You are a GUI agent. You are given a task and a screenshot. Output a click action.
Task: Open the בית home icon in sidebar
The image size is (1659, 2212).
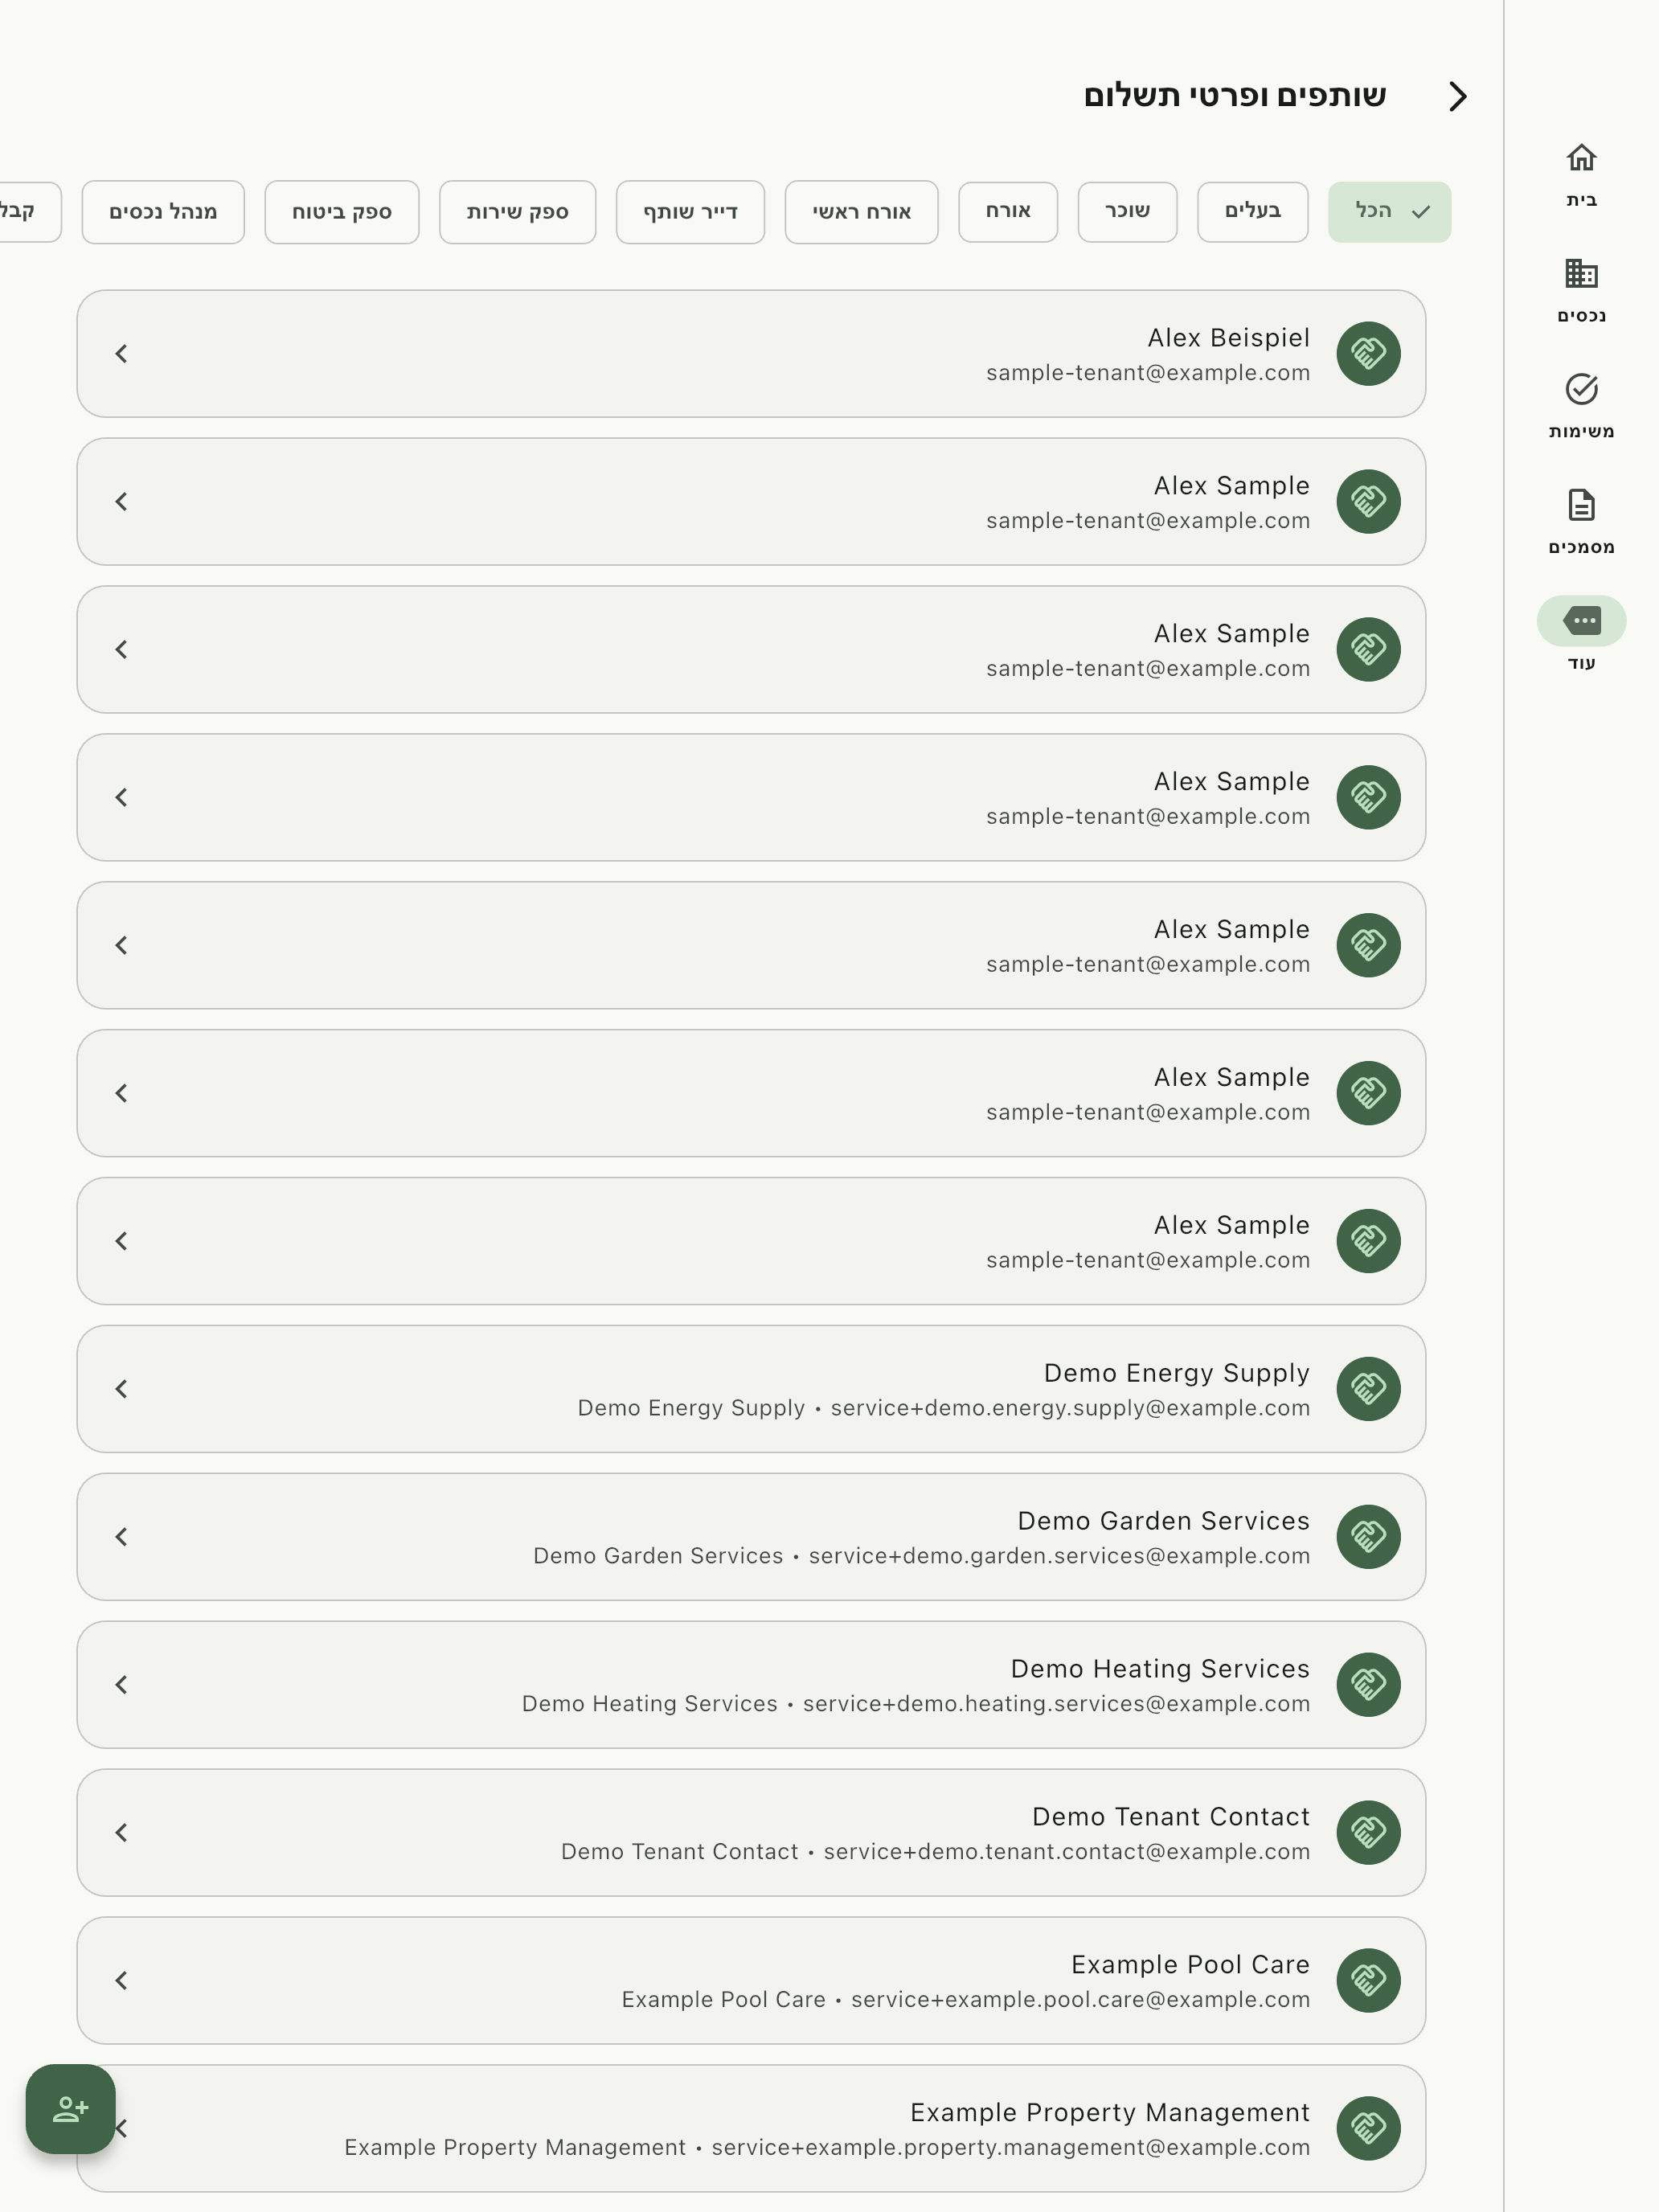pyautogui.click(x=1580, y=158)
